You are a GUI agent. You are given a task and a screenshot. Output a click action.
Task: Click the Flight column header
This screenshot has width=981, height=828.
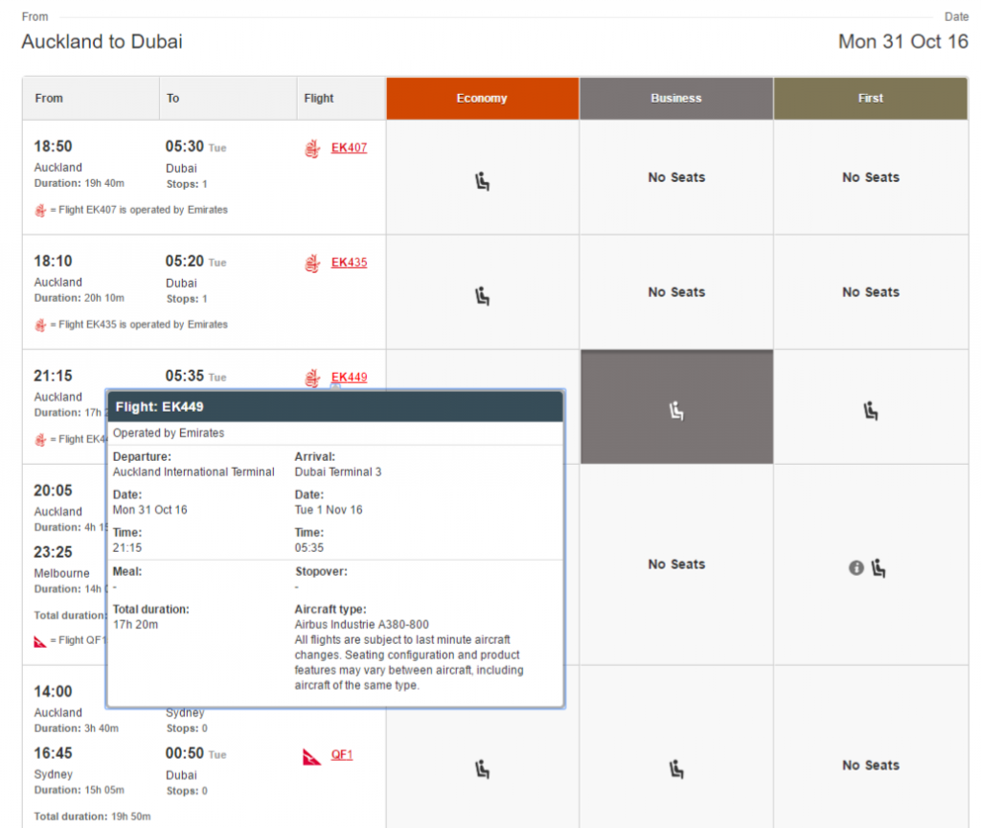[x=341, y=99]
